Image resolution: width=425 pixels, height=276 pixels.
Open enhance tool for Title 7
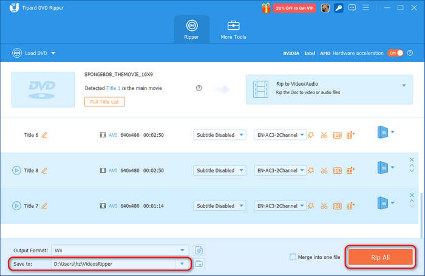(x=350, y=206)
